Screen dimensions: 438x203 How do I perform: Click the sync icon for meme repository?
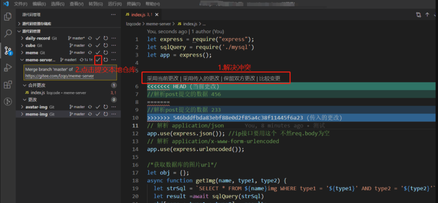coord(90,53)
